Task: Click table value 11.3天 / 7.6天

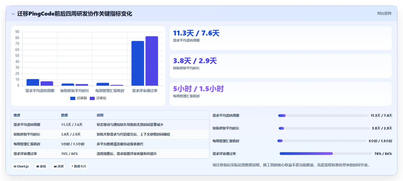Action: [x=72, y=125]
